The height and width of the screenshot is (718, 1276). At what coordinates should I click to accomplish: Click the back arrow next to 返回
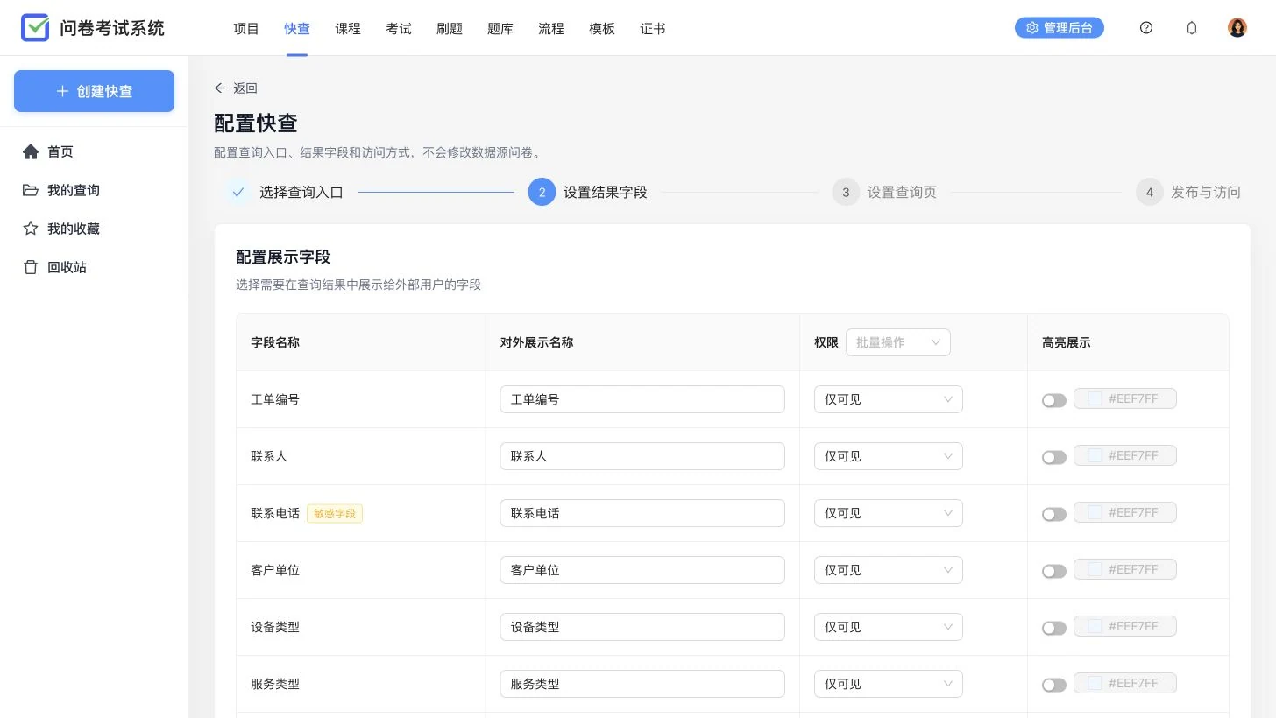(220, 88)
